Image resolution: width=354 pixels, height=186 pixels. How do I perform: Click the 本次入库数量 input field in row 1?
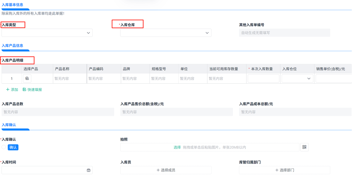coord(263,79)
